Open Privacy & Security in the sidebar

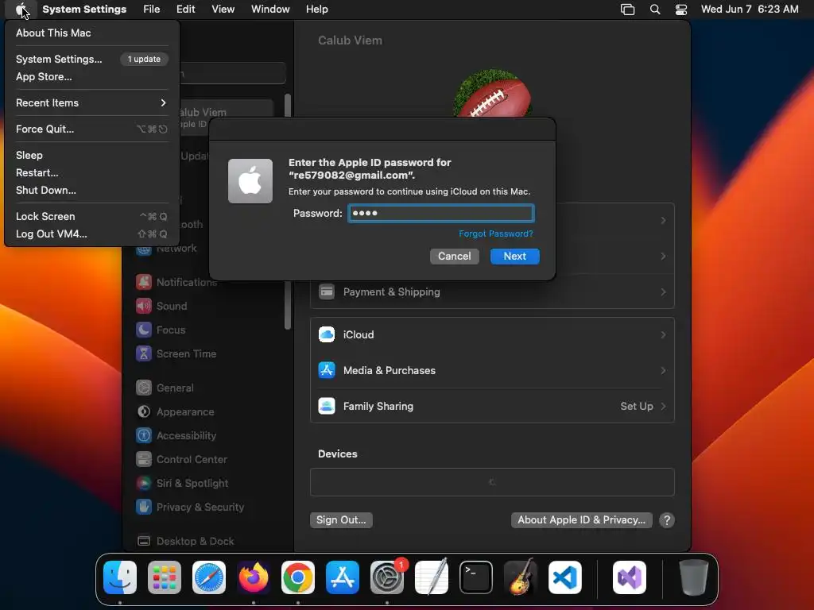click(191, 508)
